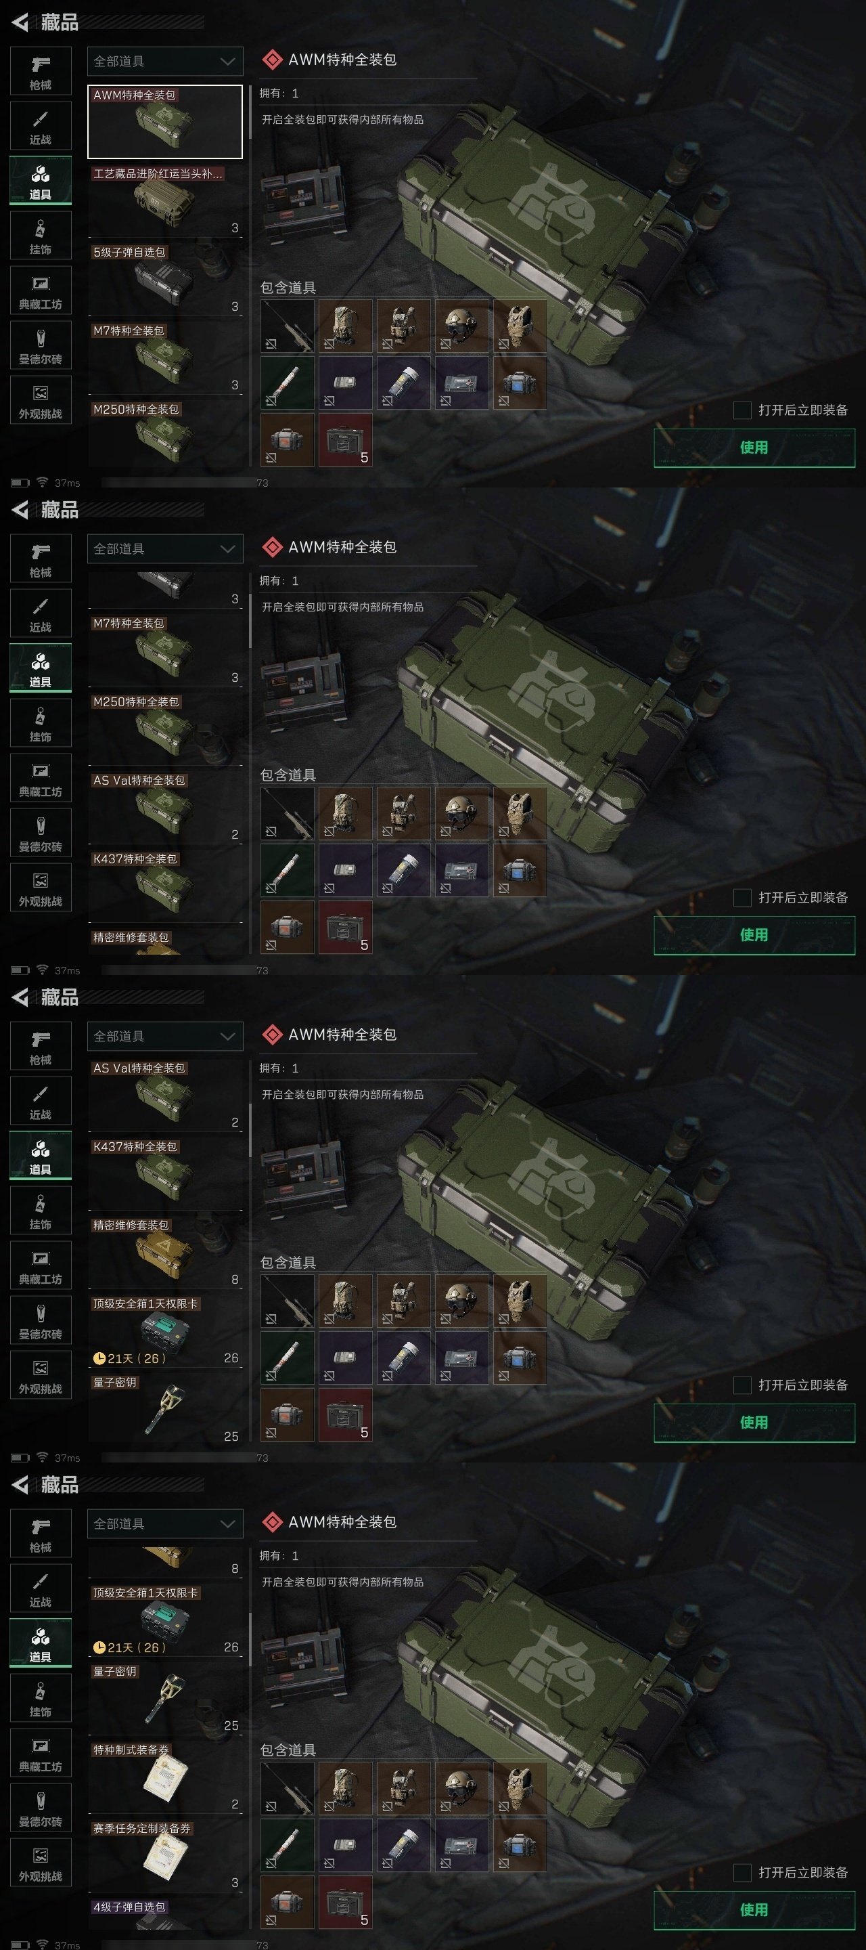Tick the 打开后立即装备 checkbox
Image resolution: width=866 pixels, height=1950 pixels.
pos(742,410)
